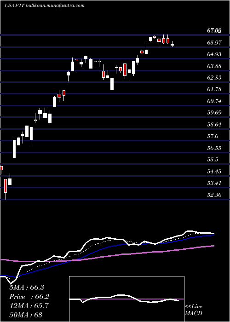Click the 12MA : 65.7 readout

click(x=29, y=306)
